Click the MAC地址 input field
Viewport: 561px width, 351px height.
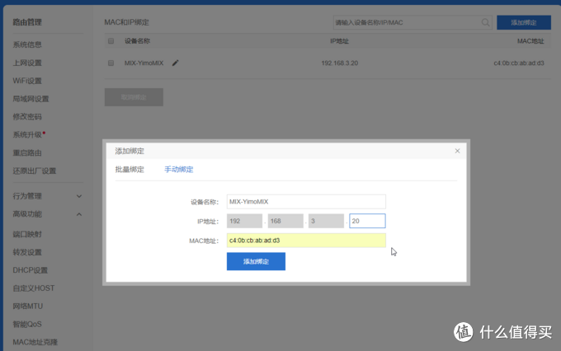click(306, 241)
